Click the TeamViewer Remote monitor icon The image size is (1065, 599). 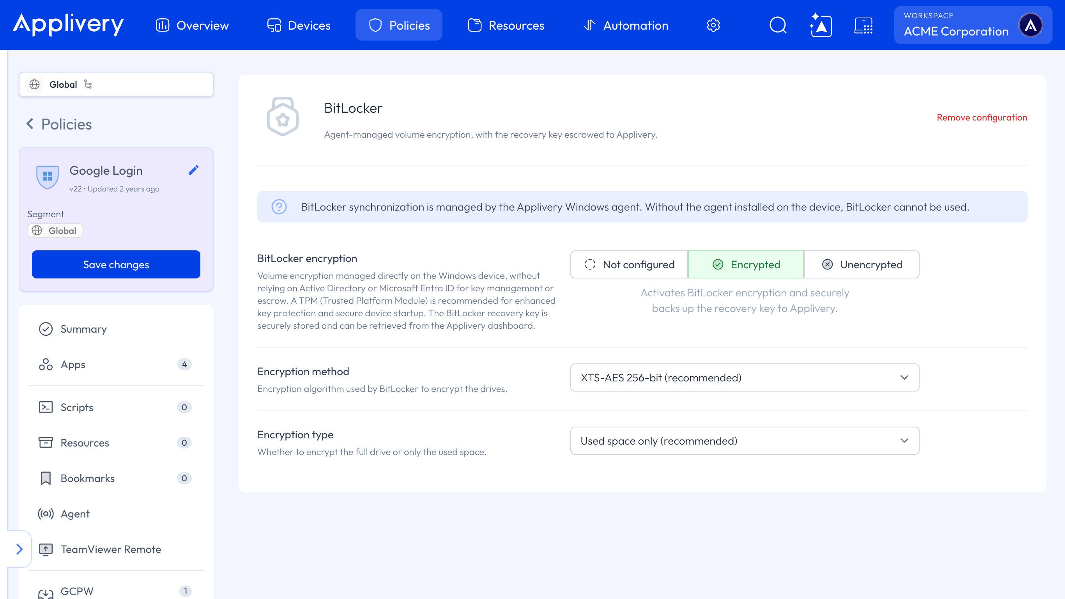[46, 549]
